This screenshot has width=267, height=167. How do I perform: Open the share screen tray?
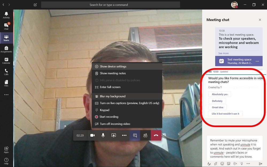[114, 135]
